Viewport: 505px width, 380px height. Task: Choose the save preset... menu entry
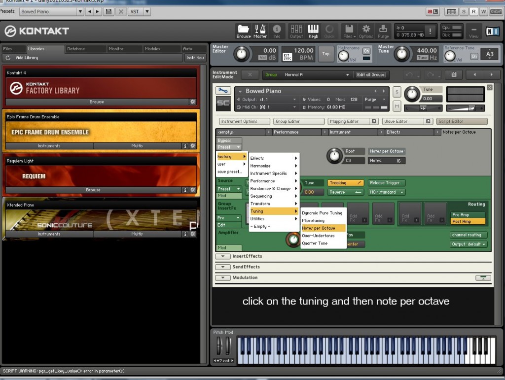(x=232, y=172)
